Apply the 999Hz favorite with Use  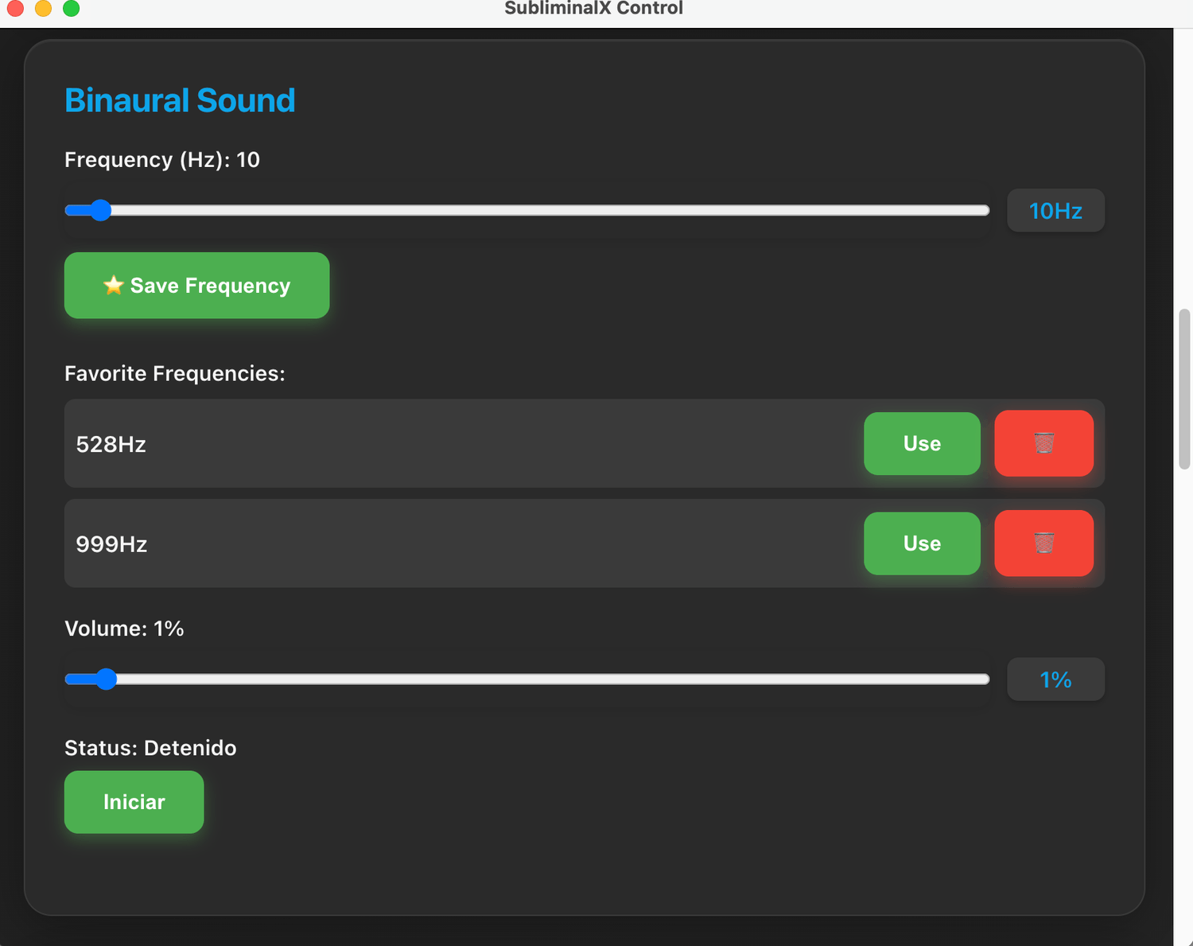click(922, 543)
